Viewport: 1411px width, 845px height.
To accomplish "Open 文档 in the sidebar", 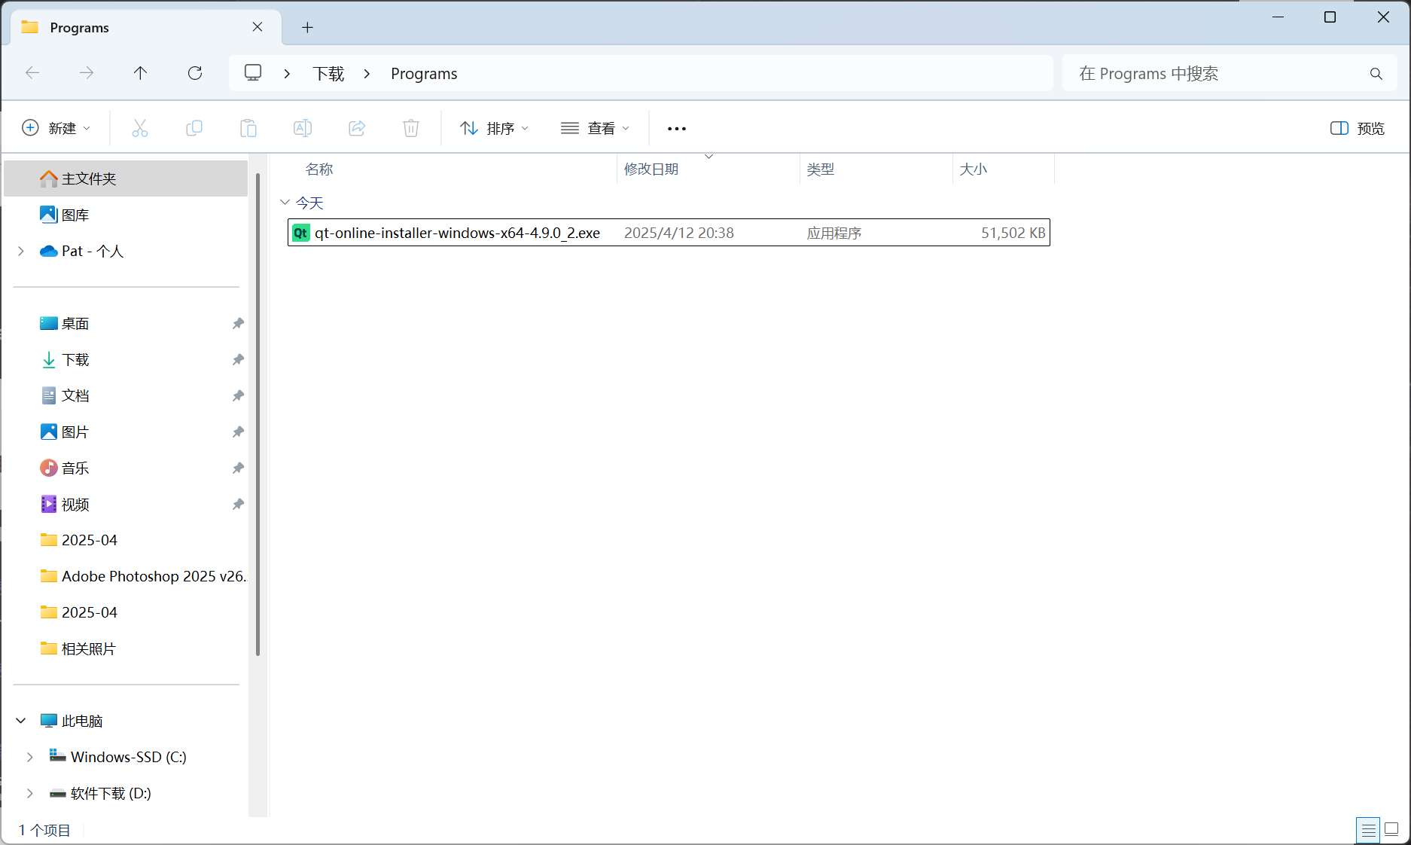I will (75, 395).
